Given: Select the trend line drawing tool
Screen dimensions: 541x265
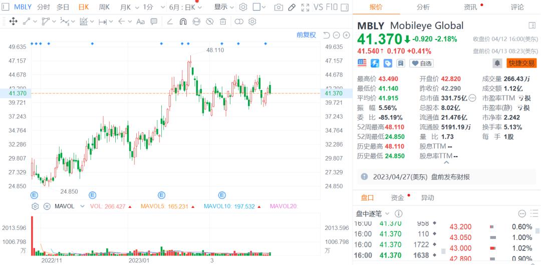Looking at the screenshot, I should pyautogui.click(x=27, y=21).
